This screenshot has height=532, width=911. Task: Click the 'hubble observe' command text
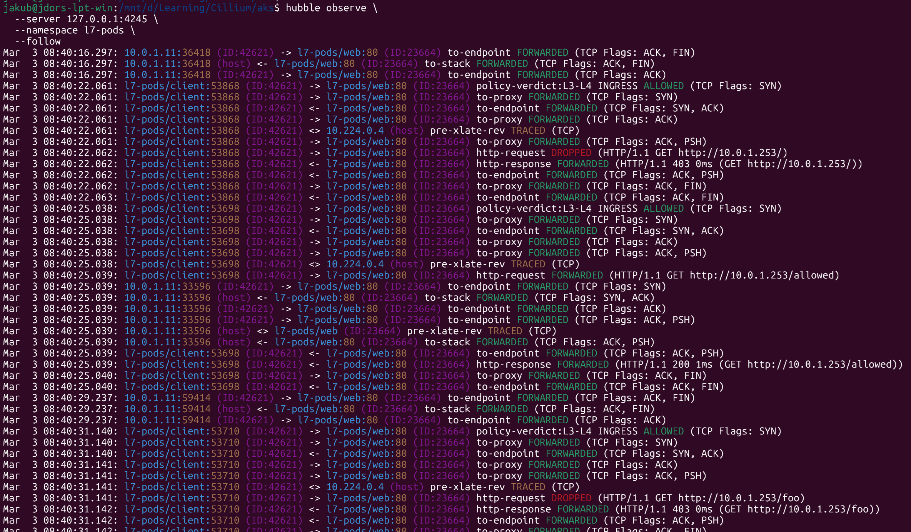326,8
